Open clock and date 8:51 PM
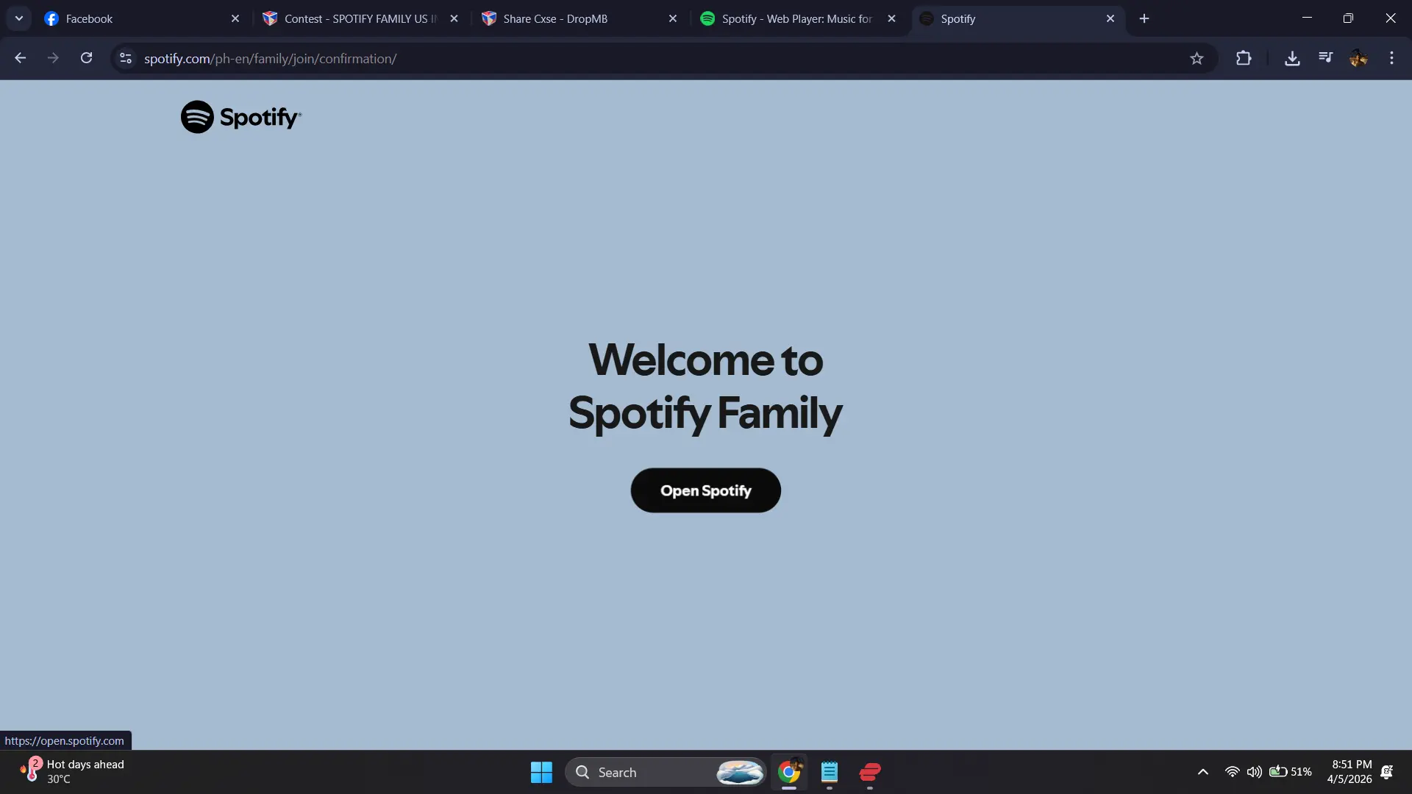1412x794 pixels. tap(1349, 772)
